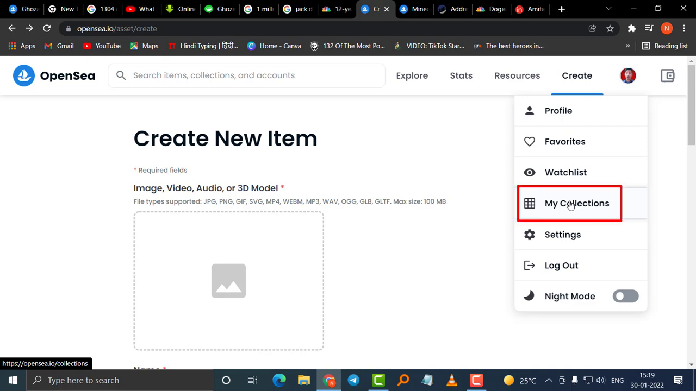Switch to the Amita browser tab
This screenshot has width=696, height=391.
coord(531,9)
